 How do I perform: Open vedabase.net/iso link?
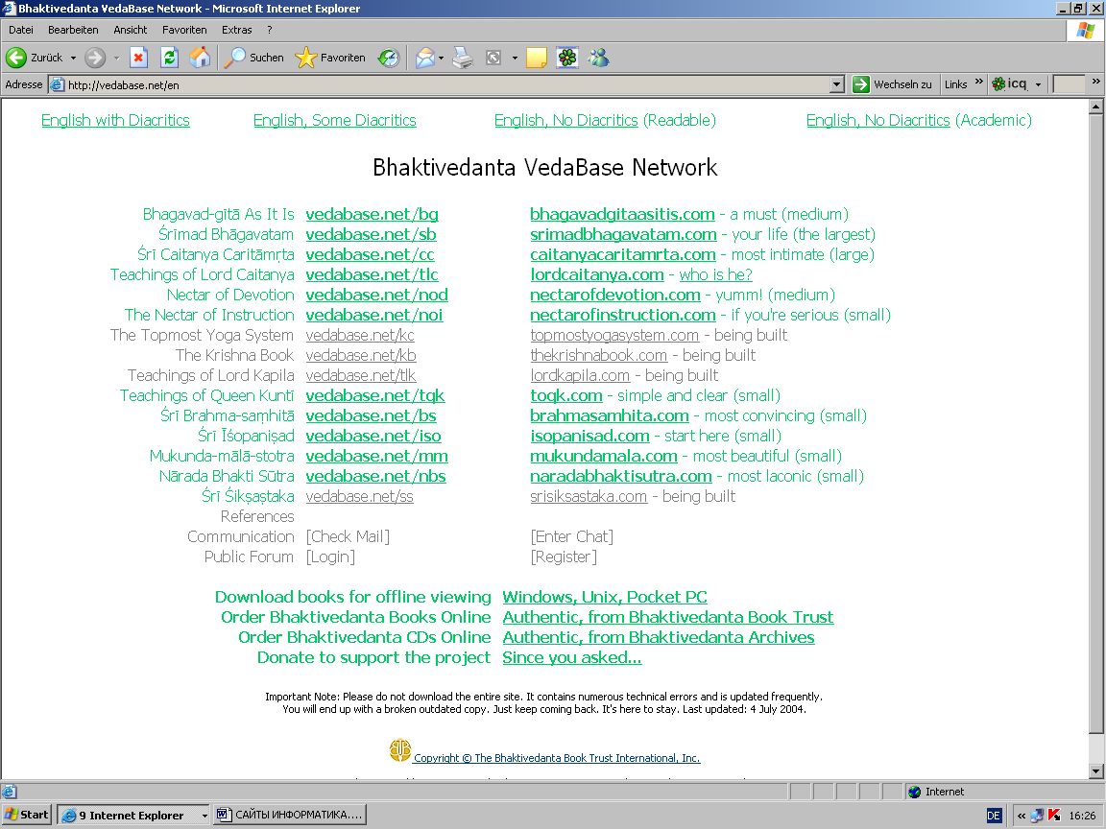(373, 436)
